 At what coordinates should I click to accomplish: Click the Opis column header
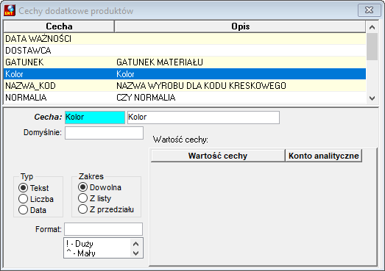(240, 26)
